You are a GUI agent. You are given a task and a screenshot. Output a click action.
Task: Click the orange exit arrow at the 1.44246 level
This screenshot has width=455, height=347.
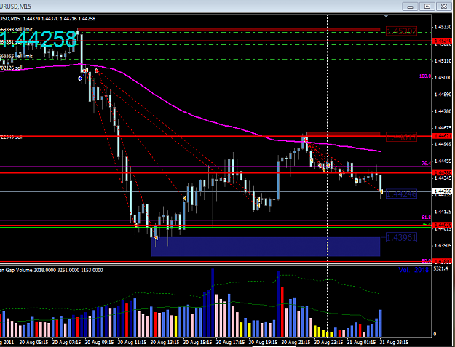[x=381, y=191]
